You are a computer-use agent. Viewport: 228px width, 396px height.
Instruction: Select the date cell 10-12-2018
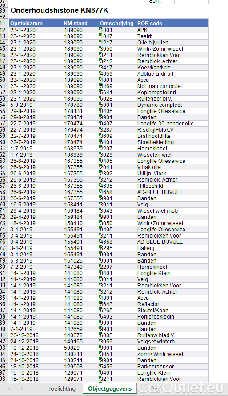[36, 348]
